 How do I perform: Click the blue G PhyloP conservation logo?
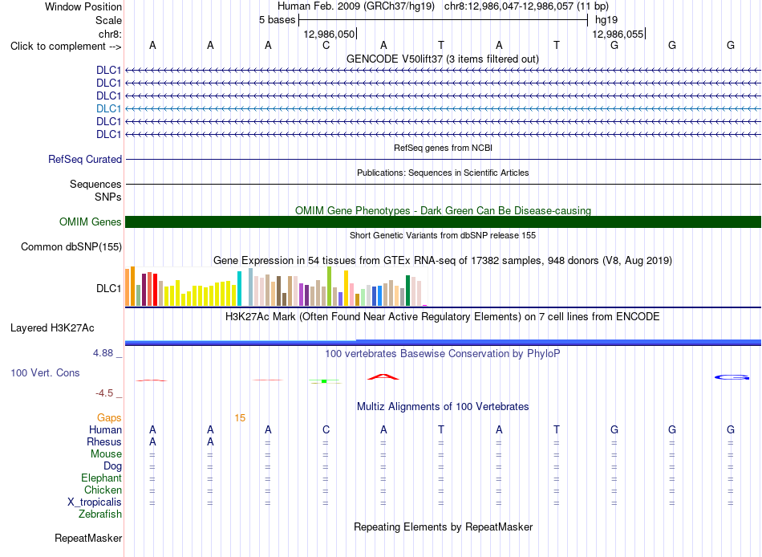732,377
